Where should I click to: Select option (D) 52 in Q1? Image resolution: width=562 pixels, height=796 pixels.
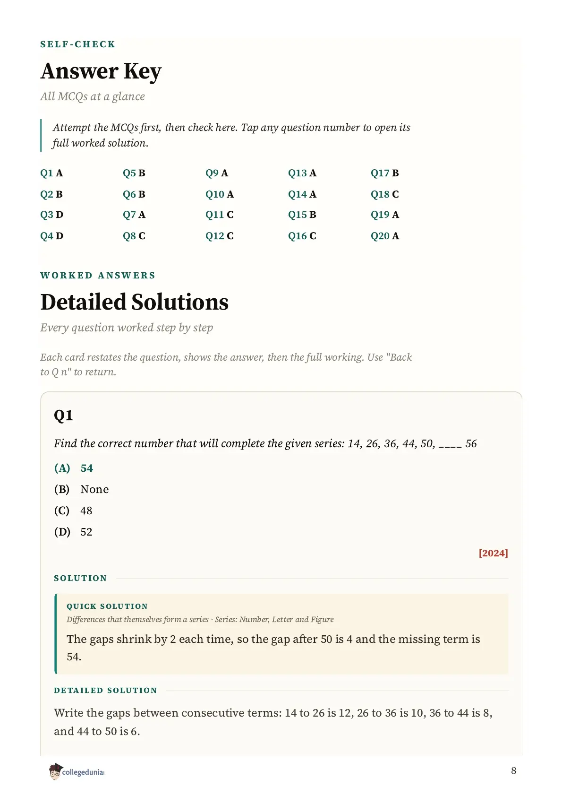point(73,532)
